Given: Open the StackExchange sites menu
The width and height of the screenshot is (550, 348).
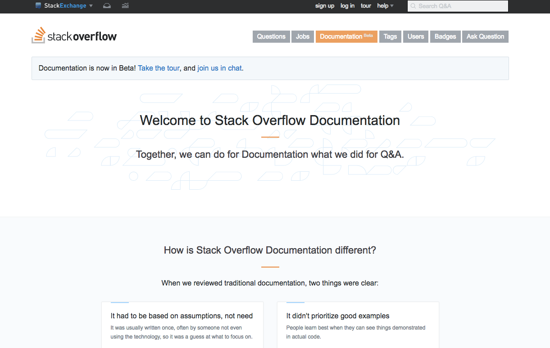Looking at the screenshot, I should [64, 6].
